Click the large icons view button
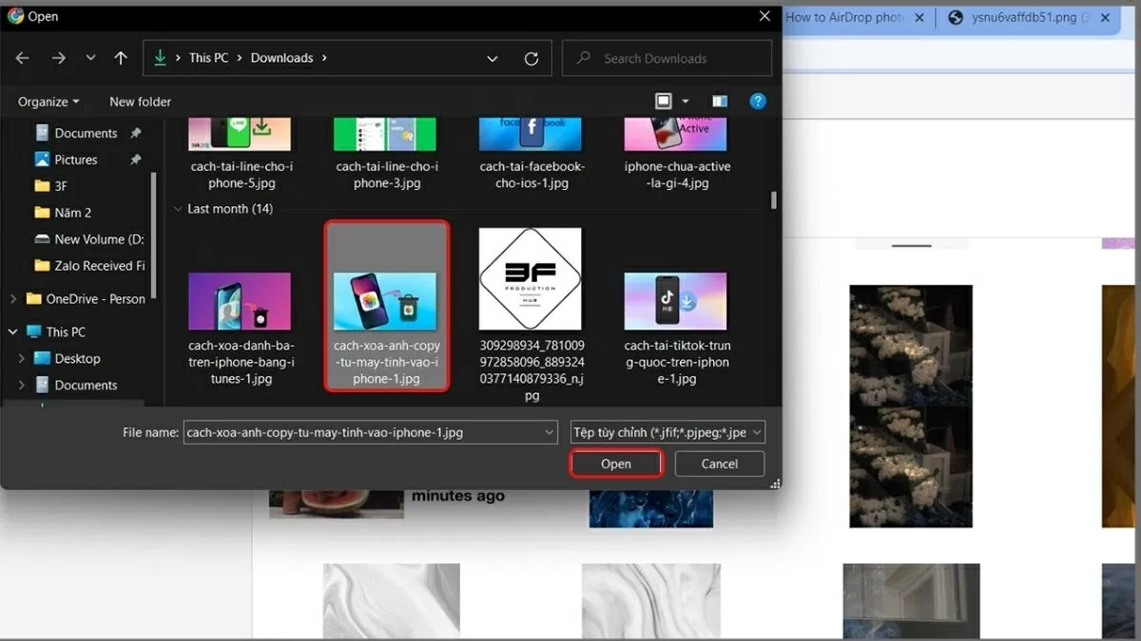The width and height of the screenshot is (1141, 641). click(x=663, y=101)
